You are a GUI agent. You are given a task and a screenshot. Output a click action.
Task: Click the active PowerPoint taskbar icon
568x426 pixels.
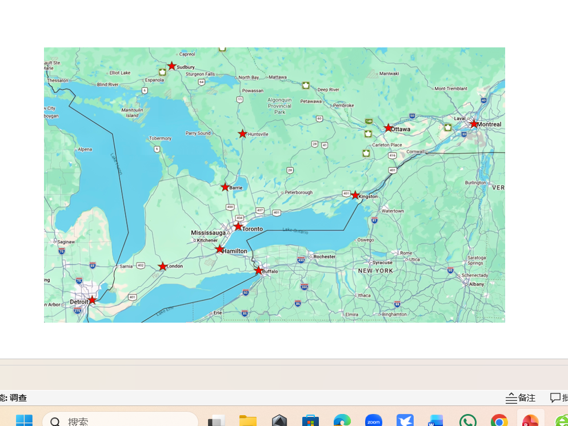[530, 421]
